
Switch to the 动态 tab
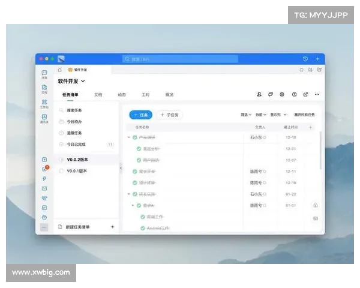122,95
